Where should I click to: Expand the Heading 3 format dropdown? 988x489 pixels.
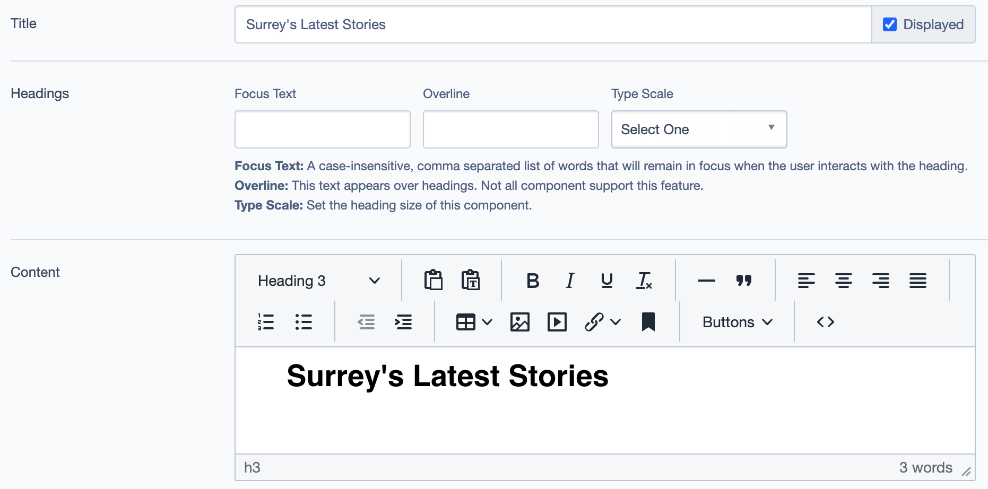tap(318, 281)
